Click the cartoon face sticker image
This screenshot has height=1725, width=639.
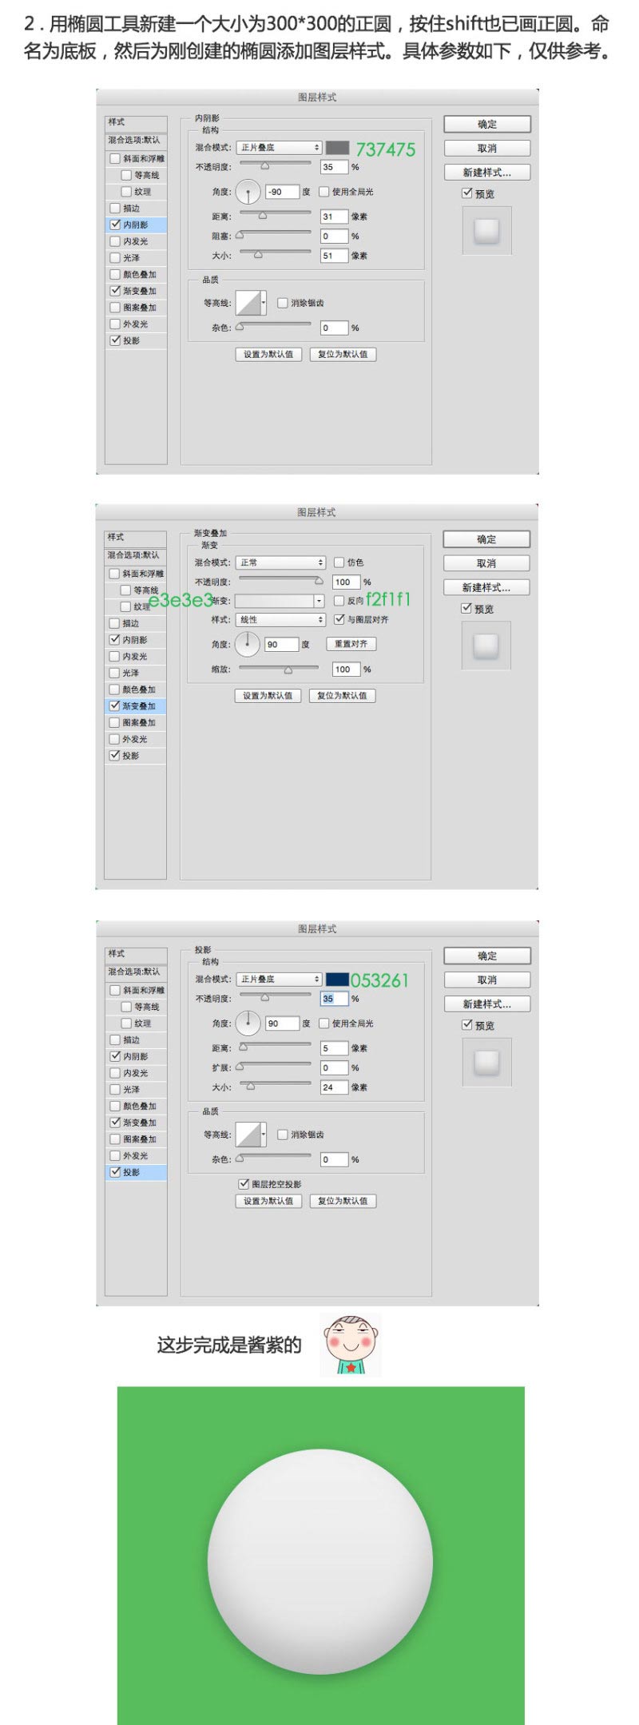click(x=351, y=1345)
